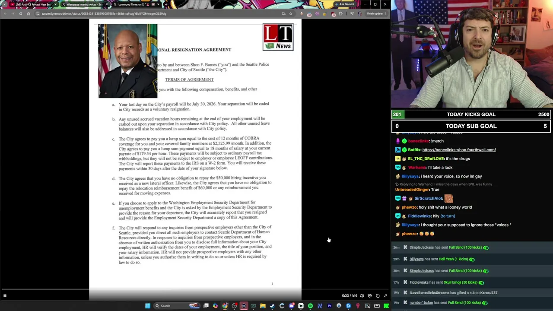Open Task View from the taskbar

pyautogui.click(x=206, y=306)
